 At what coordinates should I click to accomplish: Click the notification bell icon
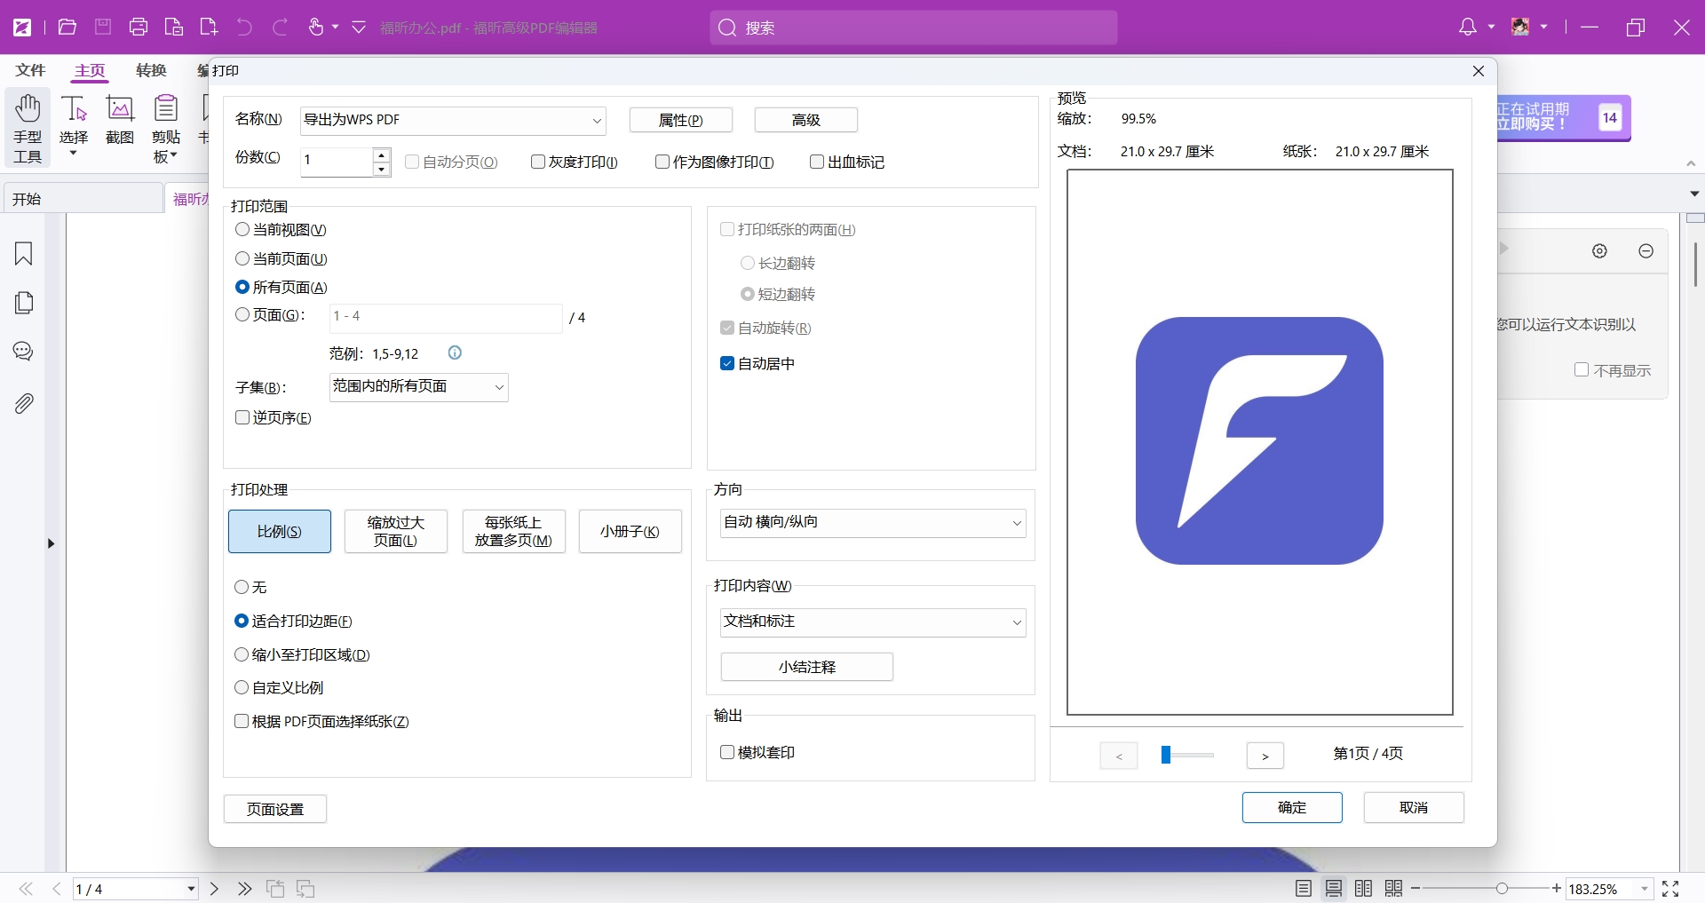coord(1467,27)
